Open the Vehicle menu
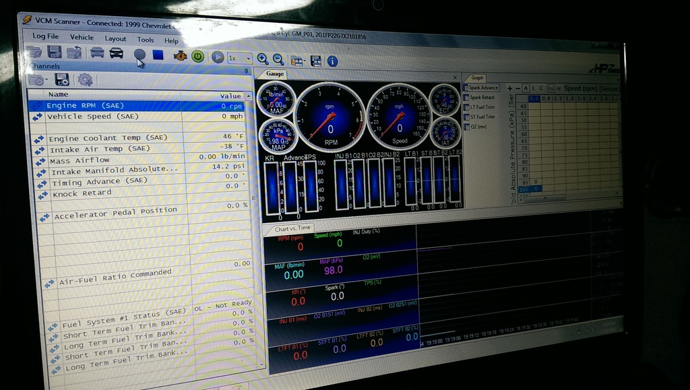This screenshot has width=690, height=390. click(82, 37)
